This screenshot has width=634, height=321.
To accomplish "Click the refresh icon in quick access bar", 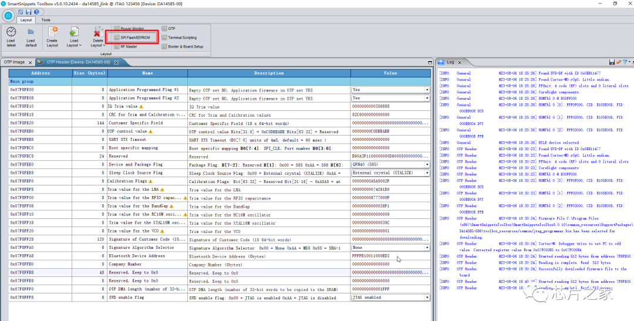I will tap(21, 12).
